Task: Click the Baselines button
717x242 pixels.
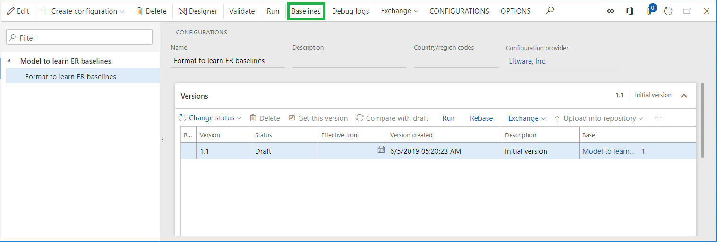Action: coord(306,11)
